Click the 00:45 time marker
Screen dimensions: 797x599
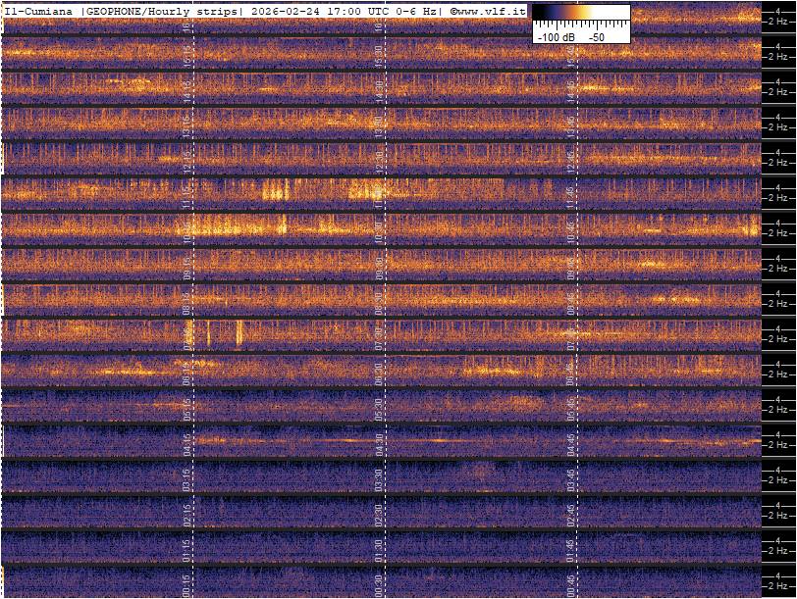(x=571, y=581)
